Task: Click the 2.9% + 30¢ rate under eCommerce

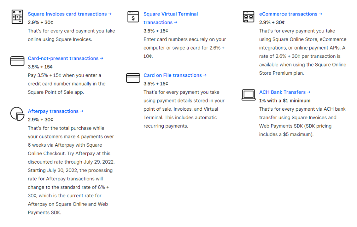Action: point(272,22)
